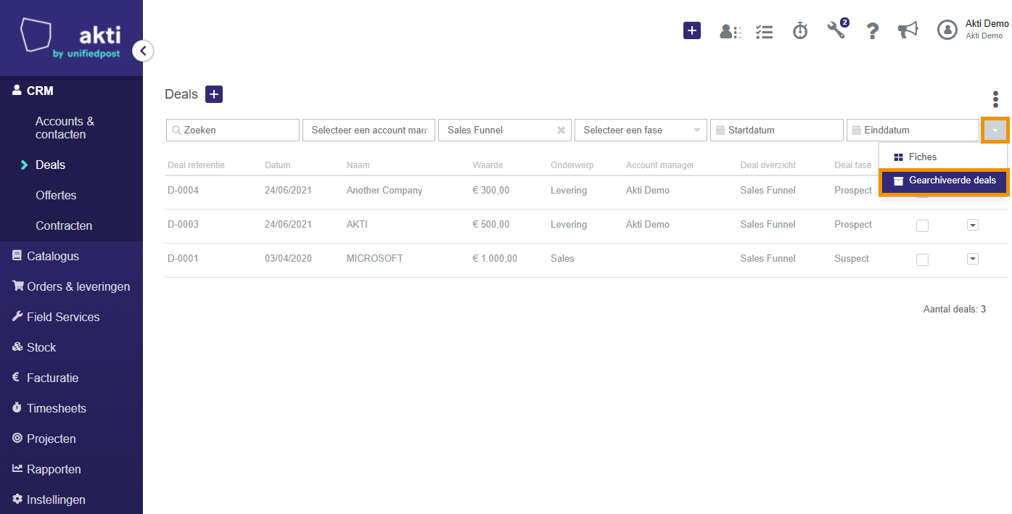Open the wrench tools icon with badge 2

(837, 29)
